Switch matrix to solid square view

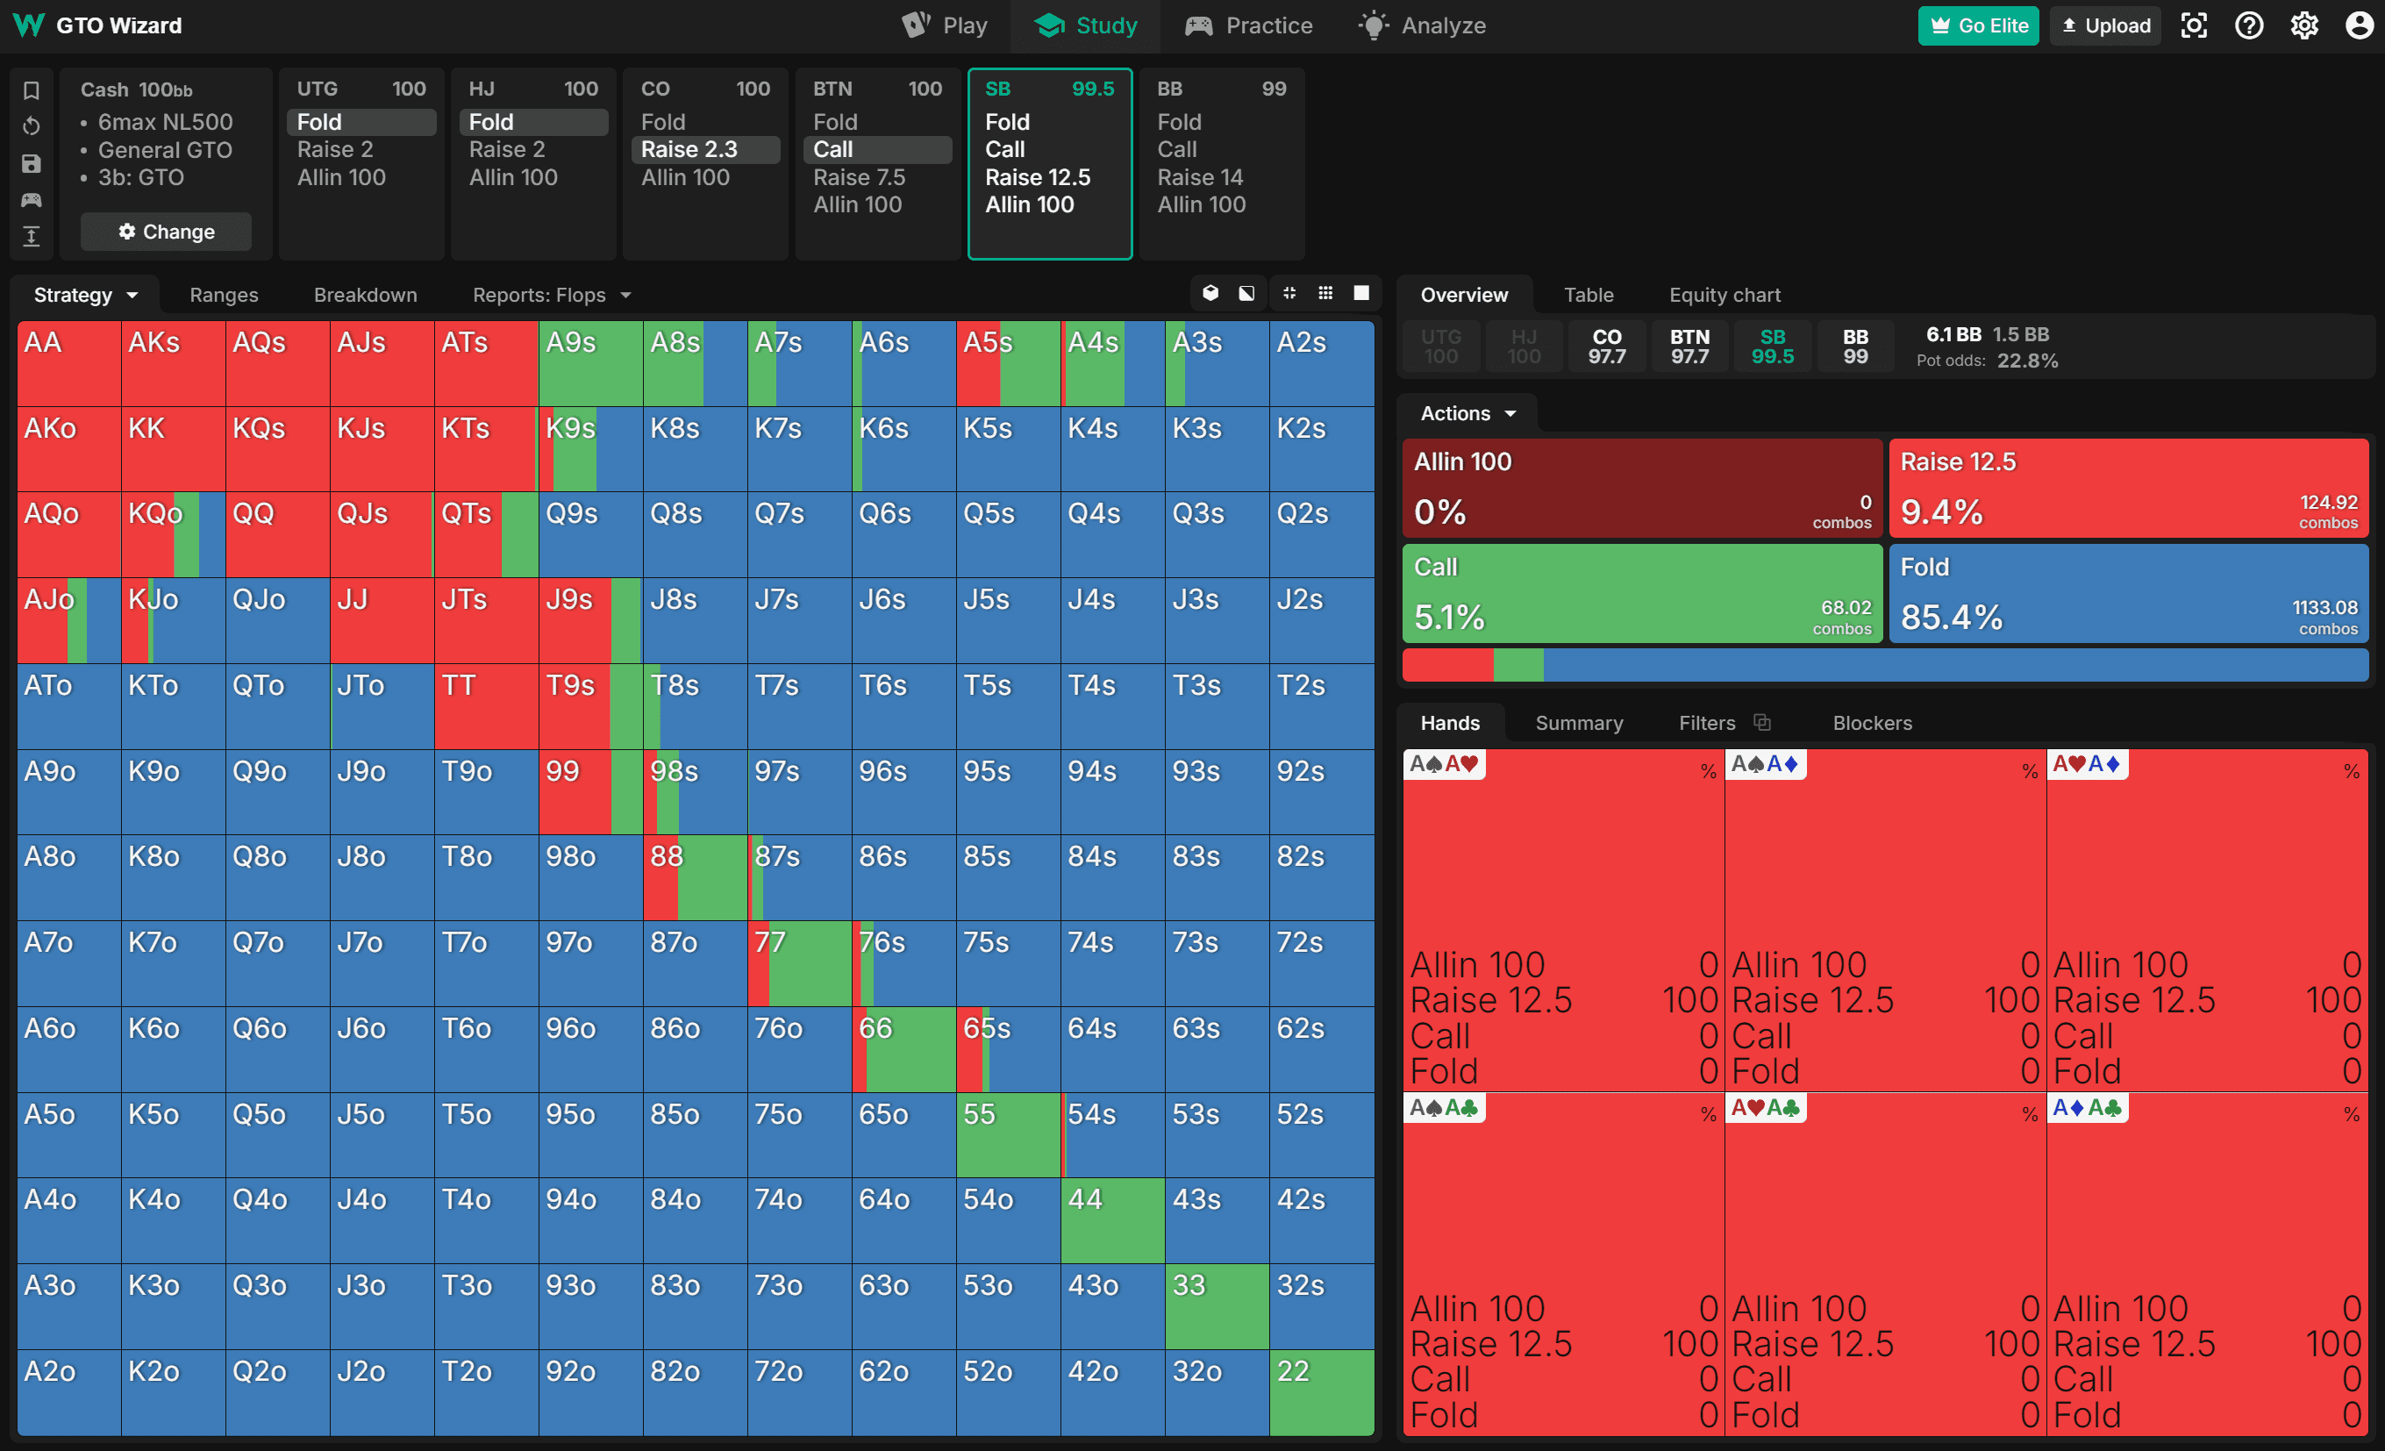(x=1361, y=293)
